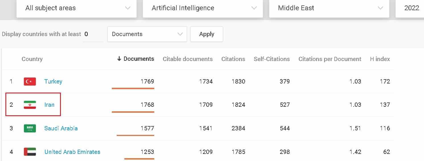The height and width of the screenshot is (161, 424).
Task: Open the Saudi Arabia country link
Action: (x=61, y=128)
